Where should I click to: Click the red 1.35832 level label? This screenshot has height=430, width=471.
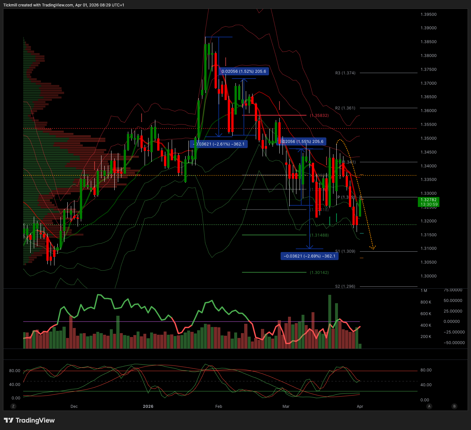(x=319, y=115)
